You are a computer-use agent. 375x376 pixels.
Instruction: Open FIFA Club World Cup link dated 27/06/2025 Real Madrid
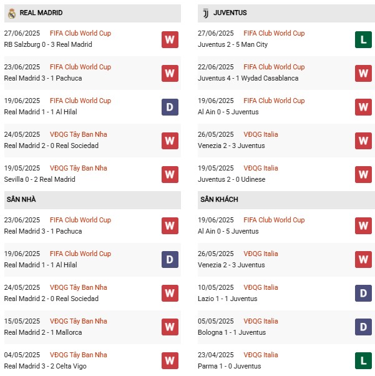pos(80,33)
